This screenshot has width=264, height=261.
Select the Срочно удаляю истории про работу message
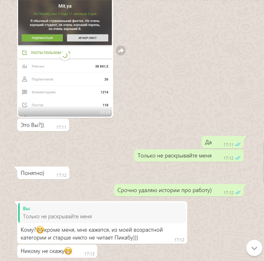click(x=179, y=190)
